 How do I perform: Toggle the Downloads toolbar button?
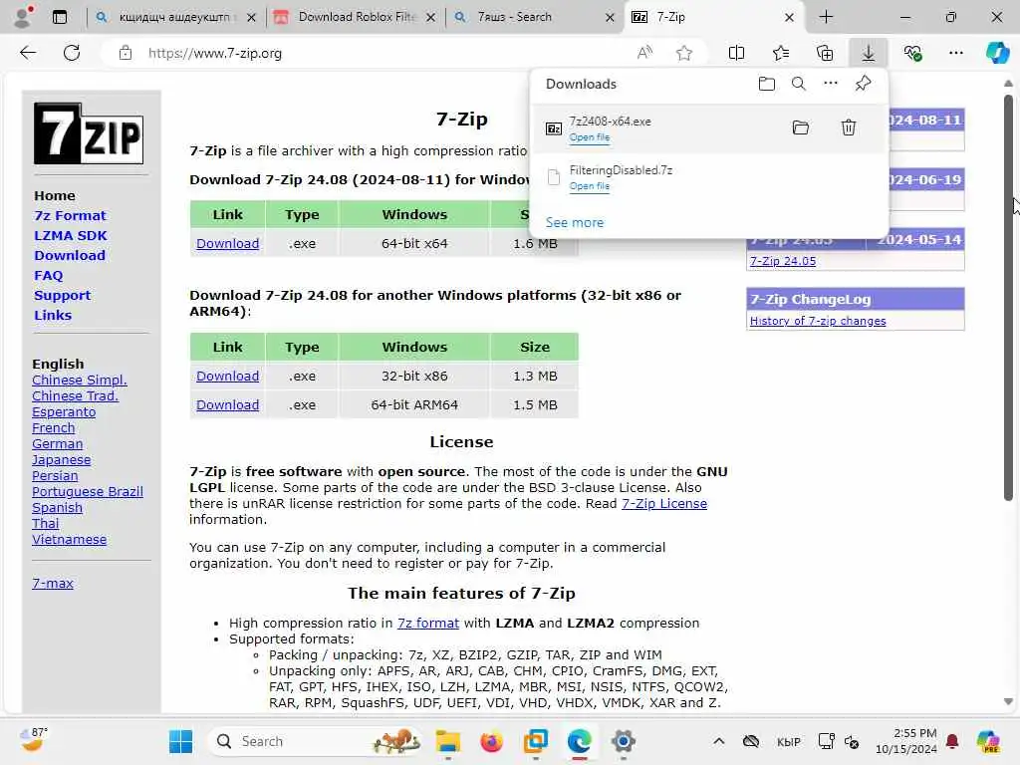tap(869, 53)
